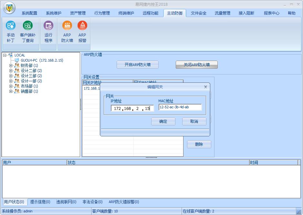Screen dimensions: 303x215
Task: Open the 帮助 help tab
Action: tap(292, 13)
